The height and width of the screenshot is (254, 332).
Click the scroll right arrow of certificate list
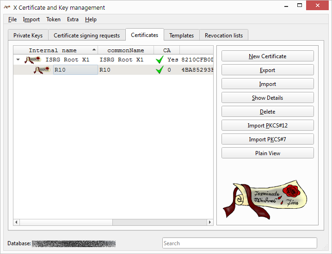tap(210, 222)
